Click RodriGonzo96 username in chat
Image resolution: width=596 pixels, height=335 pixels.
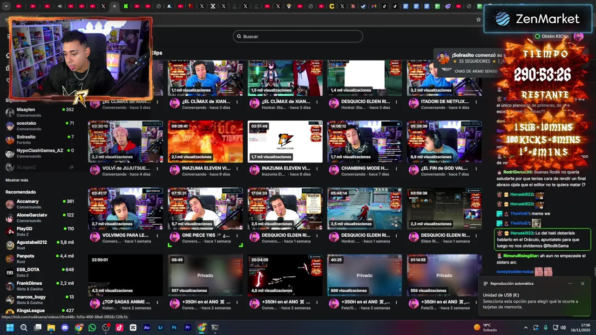[517, 172]
